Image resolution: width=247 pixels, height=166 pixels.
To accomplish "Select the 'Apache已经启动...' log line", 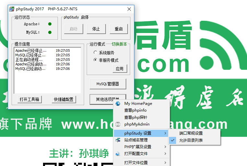I will (42, 64).
